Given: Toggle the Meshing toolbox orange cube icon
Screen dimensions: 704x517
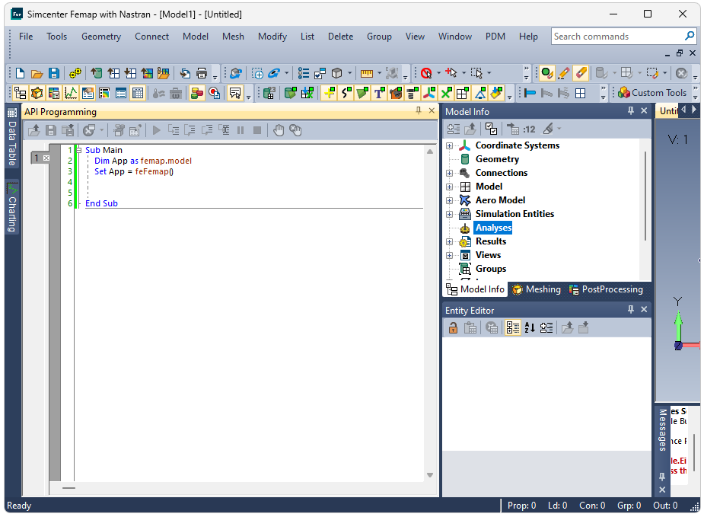Looking at the screenshot, I should coord(37,93).
